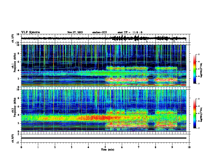Click the '5' tick on ch.3(V) axis

19,134
